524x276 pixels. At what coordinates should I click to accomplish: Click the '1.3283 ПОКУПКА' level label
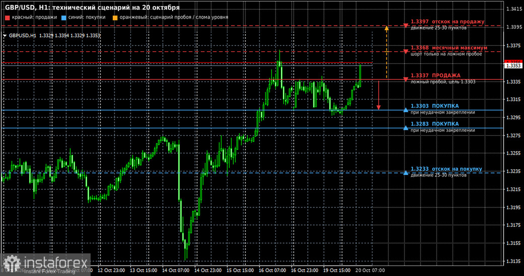point(435,124)
